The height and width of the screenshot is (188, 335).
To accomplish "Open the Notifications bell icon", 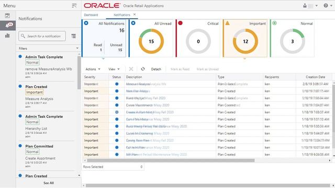I will [x=8, y=26].
